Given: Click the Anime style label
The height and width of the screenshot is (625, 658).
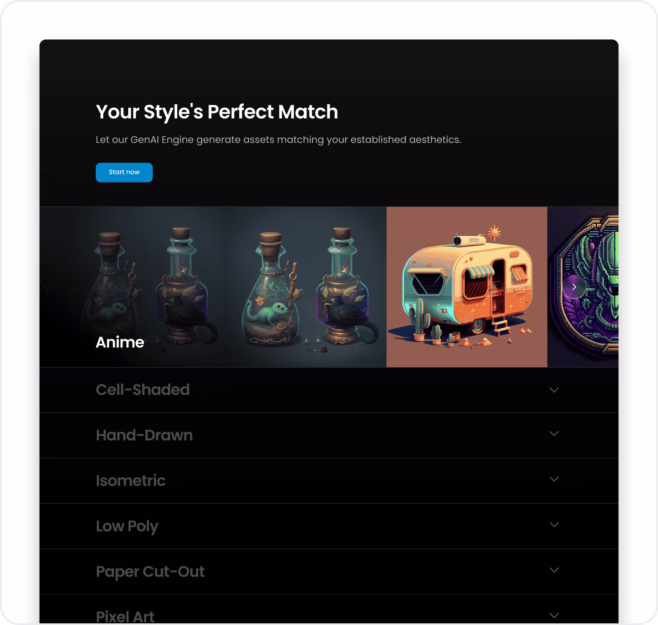Looking at the screenshot, I should coord(120,342).
